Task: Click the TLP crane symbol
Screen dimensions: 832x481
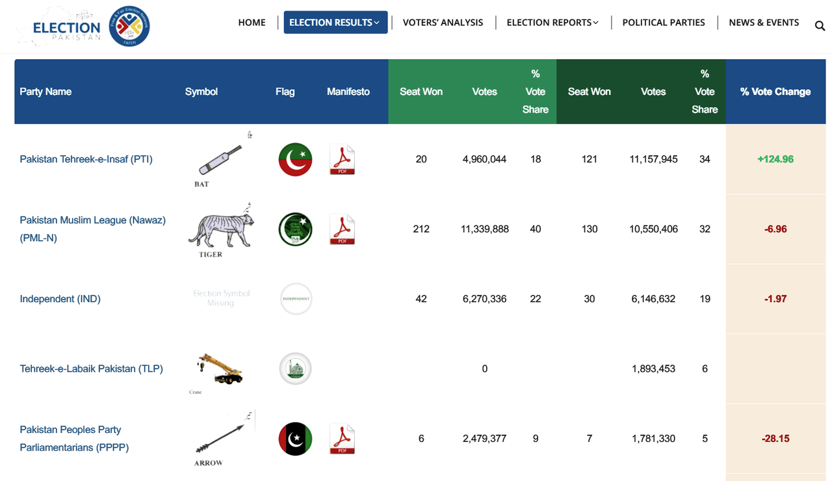Action: pyautogui.click(x=219, y=372)
